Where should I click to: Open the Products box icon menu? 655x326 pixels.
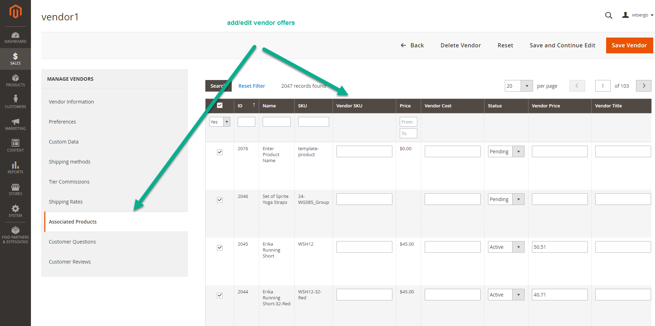click(x=15, y=81)
